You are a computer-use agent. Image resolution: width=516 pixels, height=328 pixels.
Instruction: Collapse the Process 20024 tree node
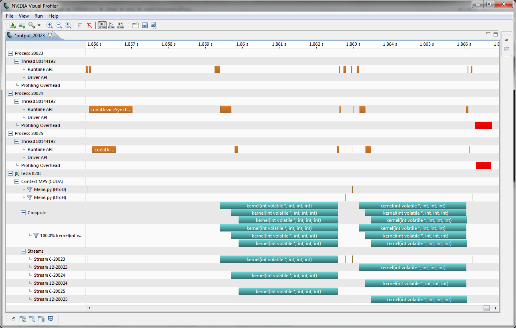click(10, 93)
